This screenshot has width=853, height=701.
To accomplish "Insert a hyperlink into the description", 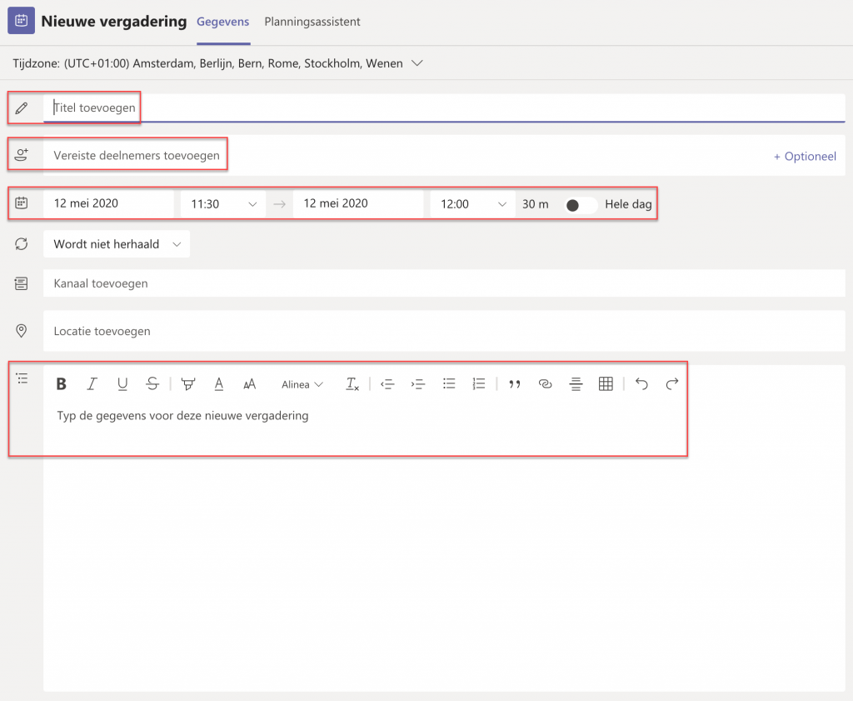I will [545, 384].
